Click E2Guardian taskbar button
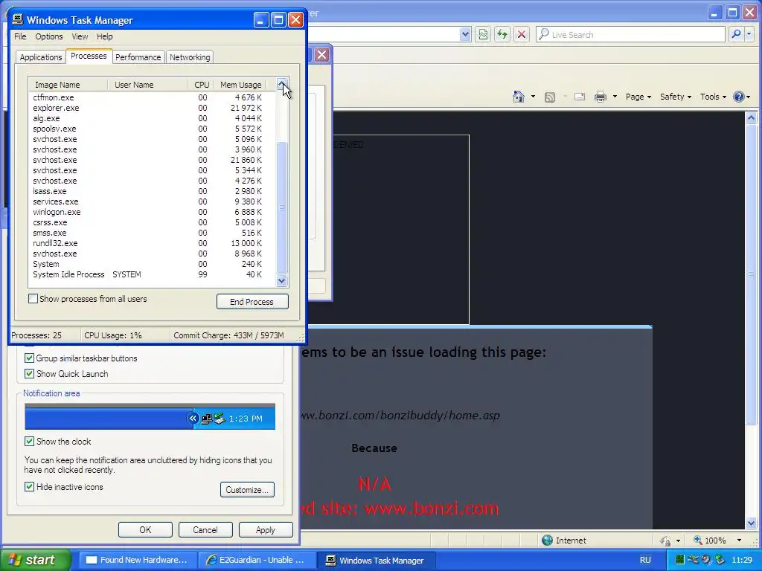The width and height of the screenshot is (762, 571). tap(257, 560)
